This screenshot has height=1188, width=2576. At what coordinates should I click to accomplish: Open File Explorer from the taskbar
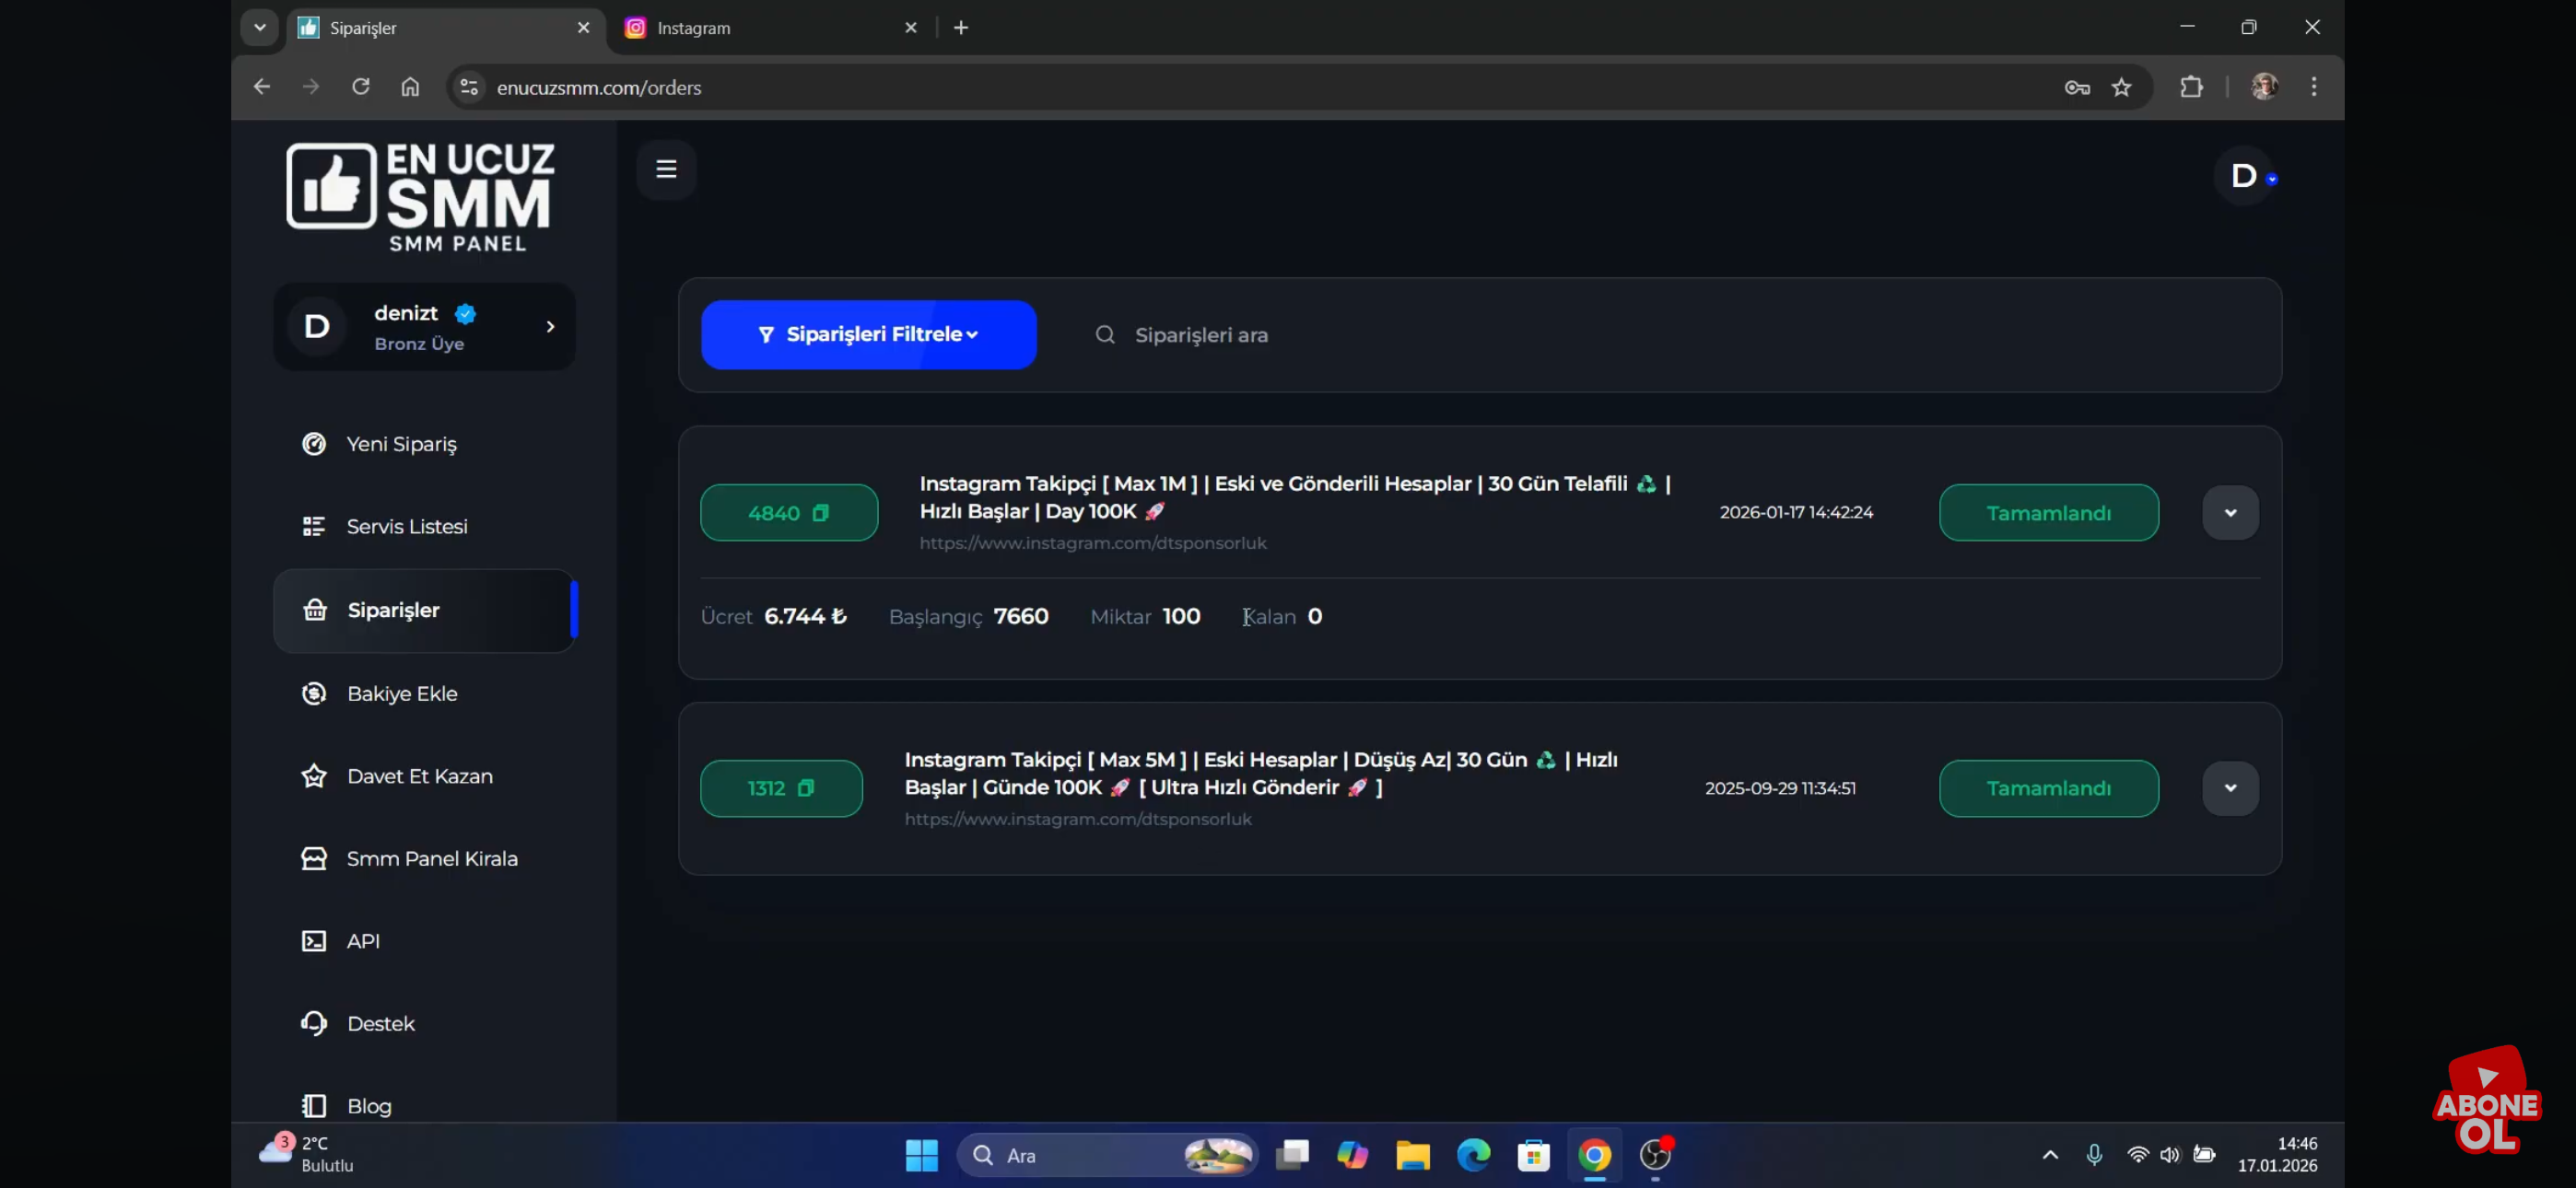pos(1412,1155)
